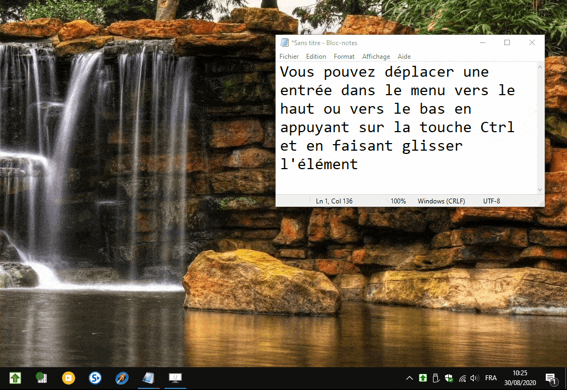Open Windows Security shield tray icon
This screenshot has height=390, width=567.
[x=449, y=378]
